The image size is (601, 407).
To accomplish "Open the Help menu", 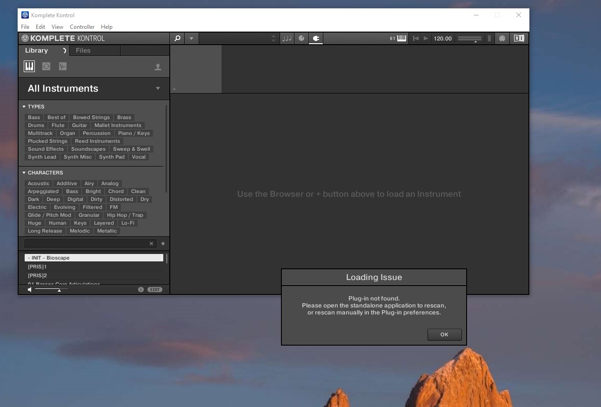I will 107,27.
